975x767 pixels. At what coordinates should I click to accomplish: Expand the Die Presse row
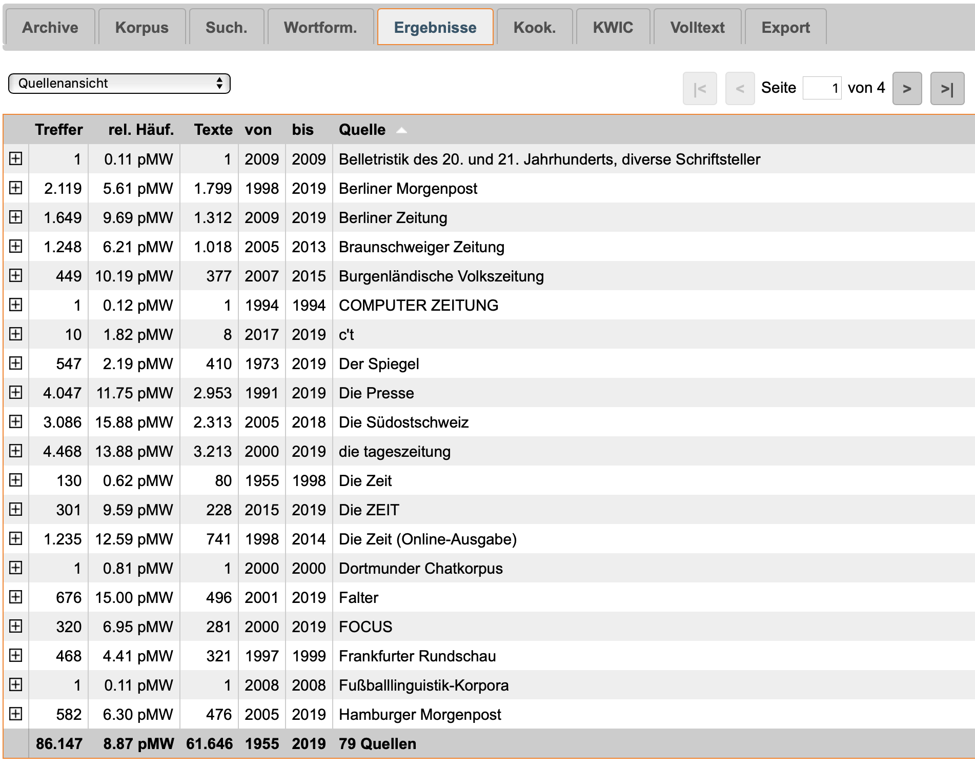coord(16,393)
